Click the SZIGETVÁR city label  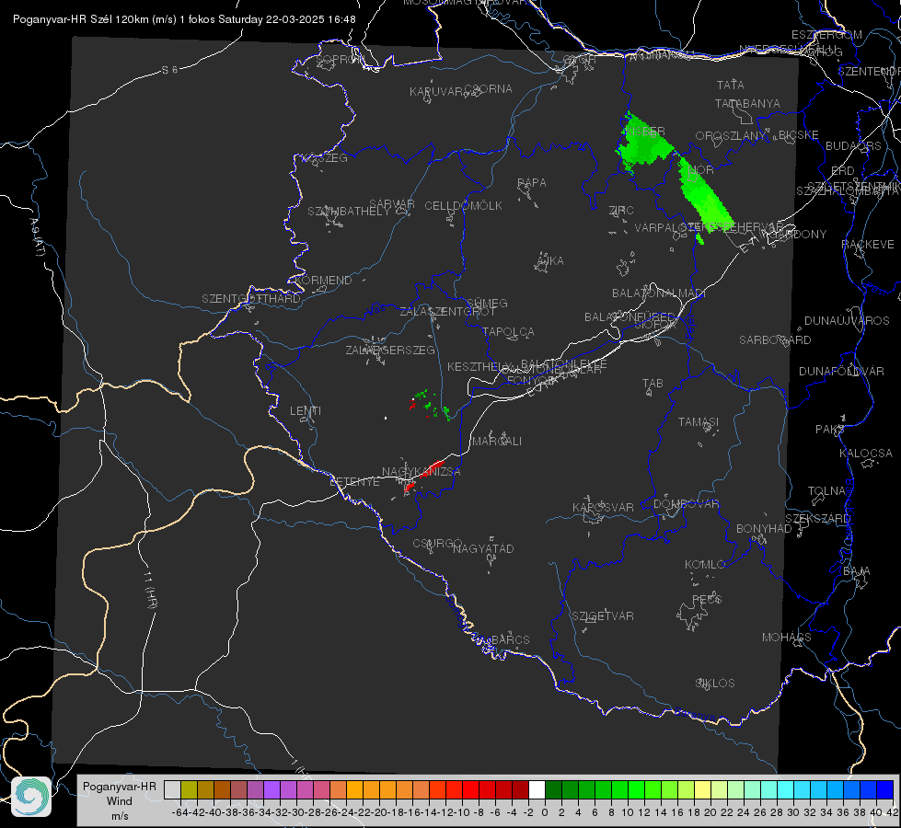pyautogui.click(x=603, y=616)
